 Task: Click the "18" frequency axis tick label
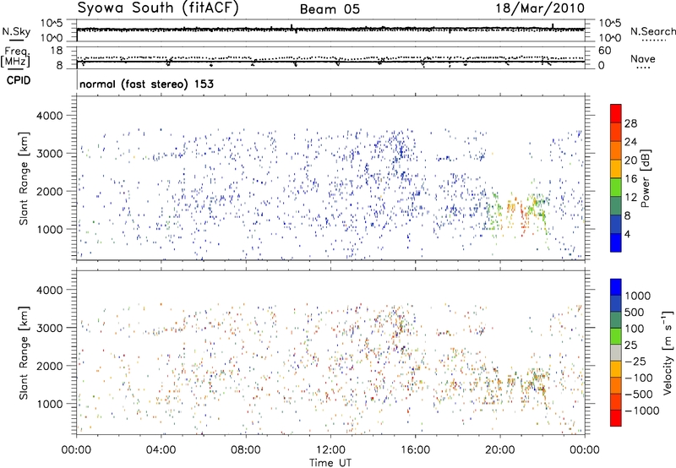(x=57, y=51)
